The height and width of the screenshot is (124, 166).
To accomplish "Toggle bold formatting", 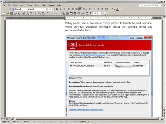I will [x=57, y=9].
